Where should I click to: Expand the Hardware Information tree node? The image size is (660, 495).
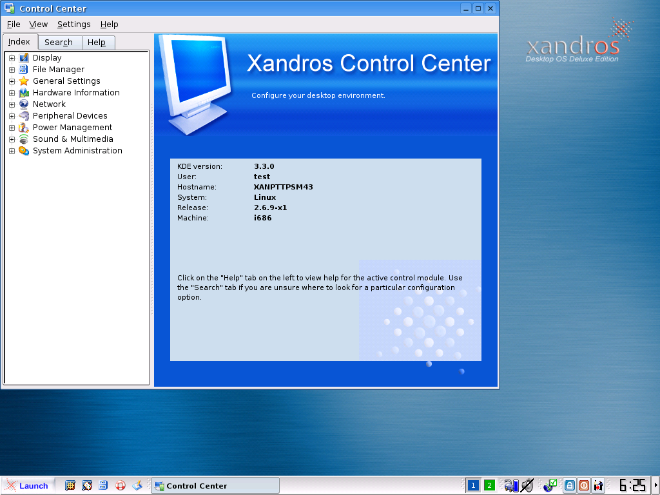pos(12,93)
